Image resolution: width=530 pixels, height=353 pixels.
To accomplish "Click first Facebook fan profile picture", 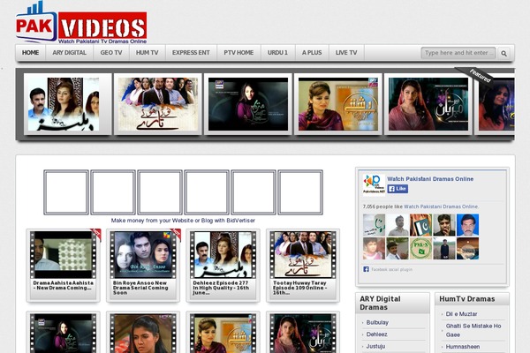I will point(374,225).
